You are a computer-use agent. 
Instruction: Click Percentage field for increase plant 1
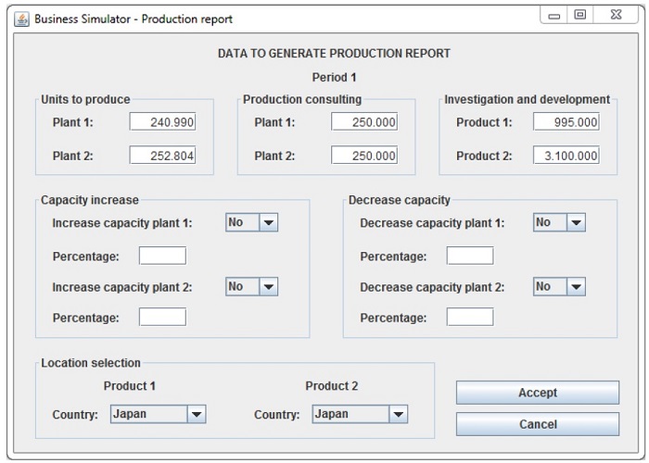point(162,257)
